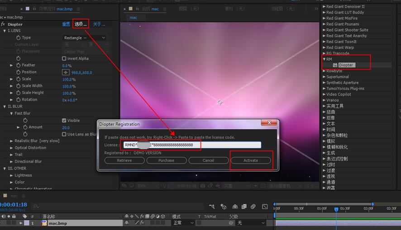The width and height of the screenshot is (401, 230).
Task: Toggle the Amount property stopwatch
Action: click(x=25, y=127)
